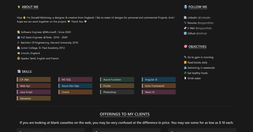
Task: Click the computer icon beside Github
Action: [185, 33]
